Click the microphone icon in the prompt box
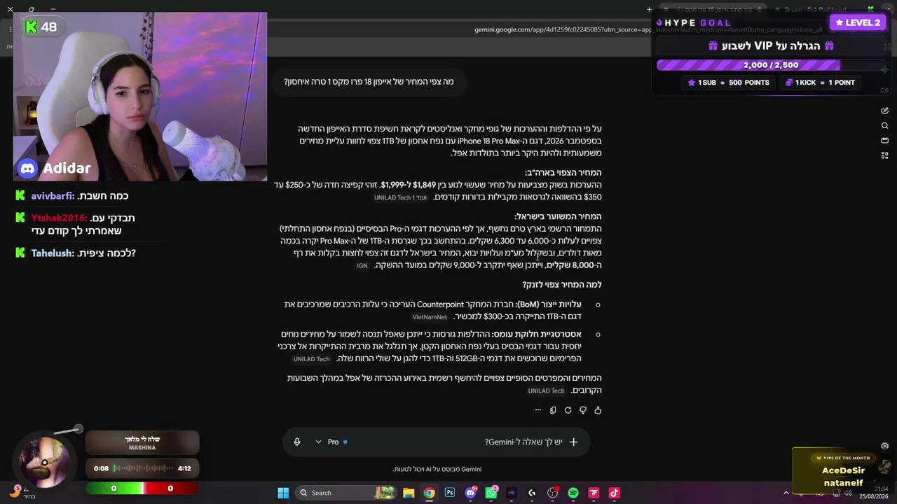Image resolution: width=897 pixels, height=504 pixels. [297, 442]
